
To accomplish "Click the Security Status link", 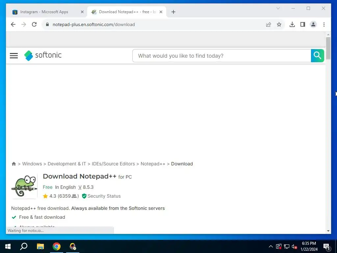I will (104, 196).
